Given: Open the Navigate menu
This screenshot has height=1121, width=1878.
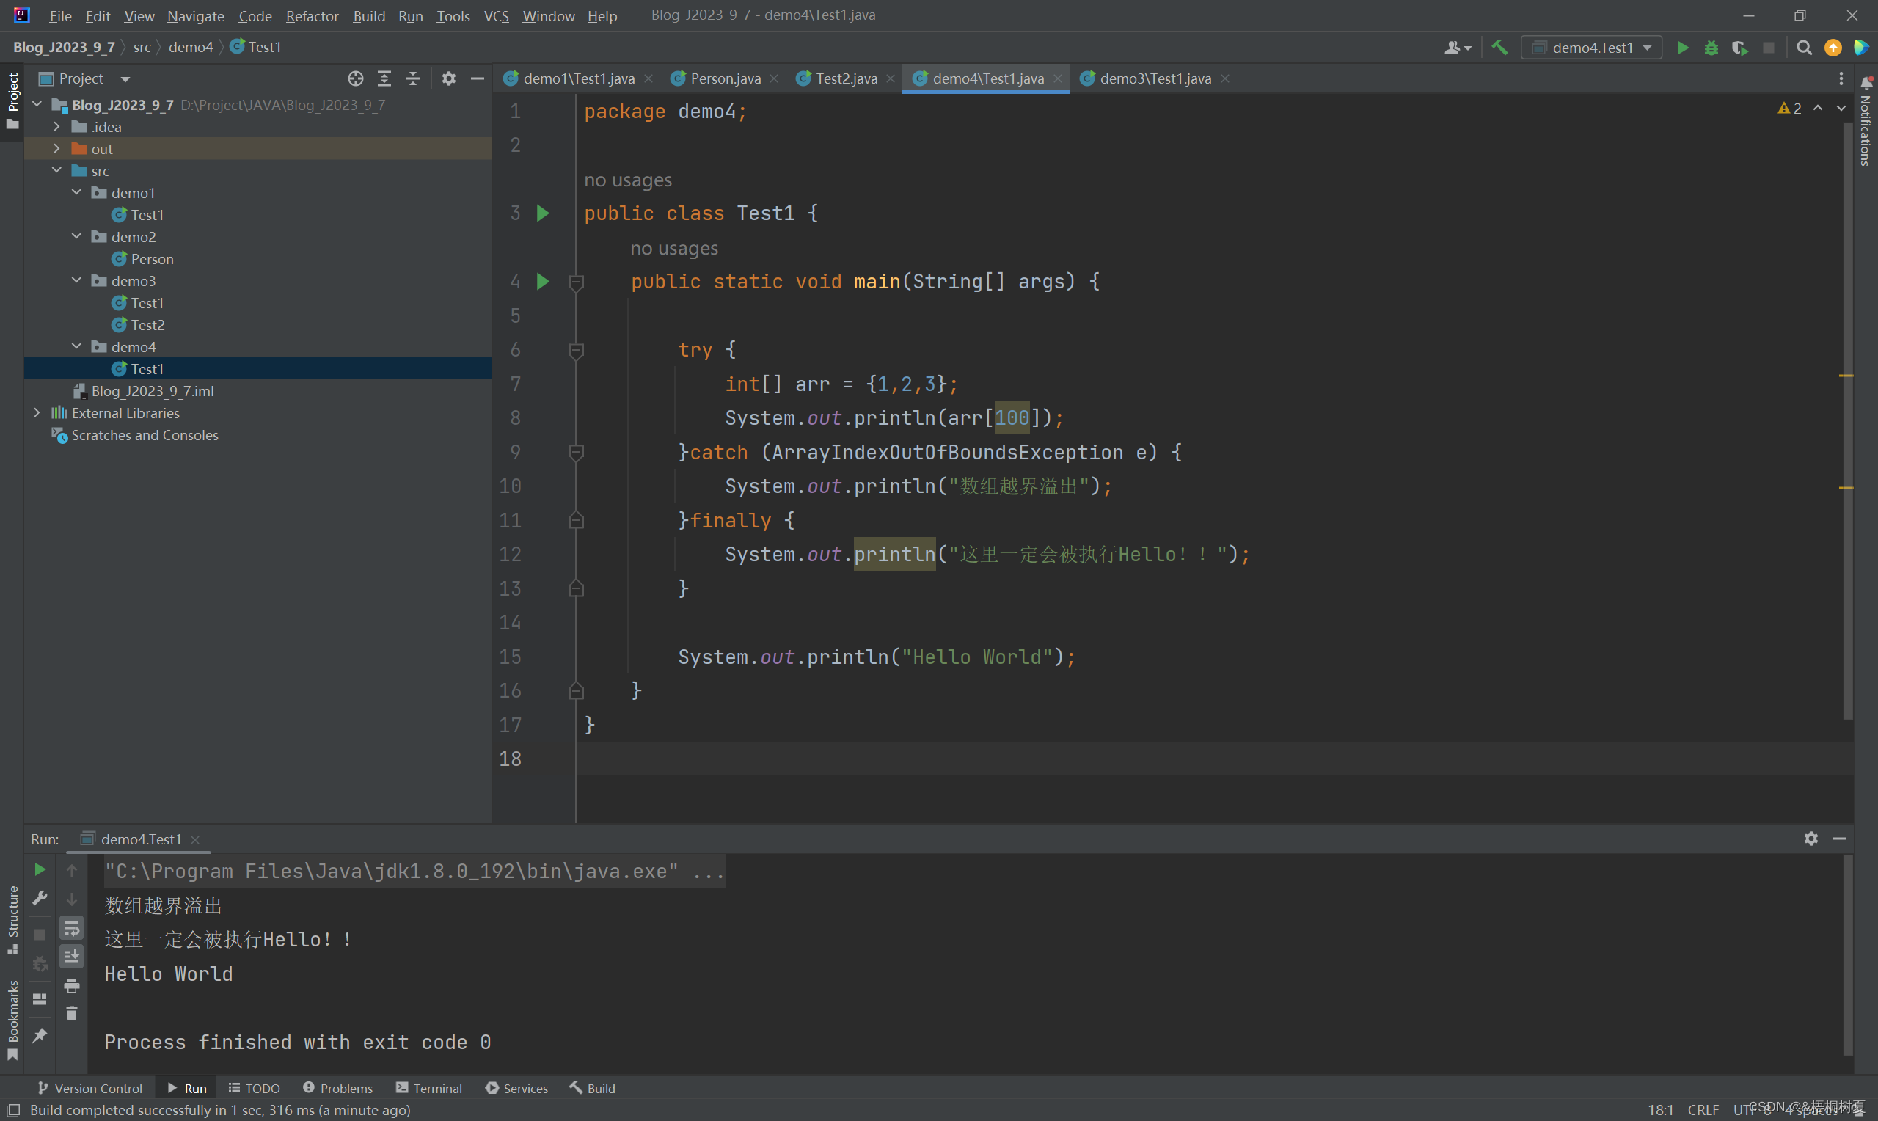Looking at the screenshot, I should click(196, 16).
